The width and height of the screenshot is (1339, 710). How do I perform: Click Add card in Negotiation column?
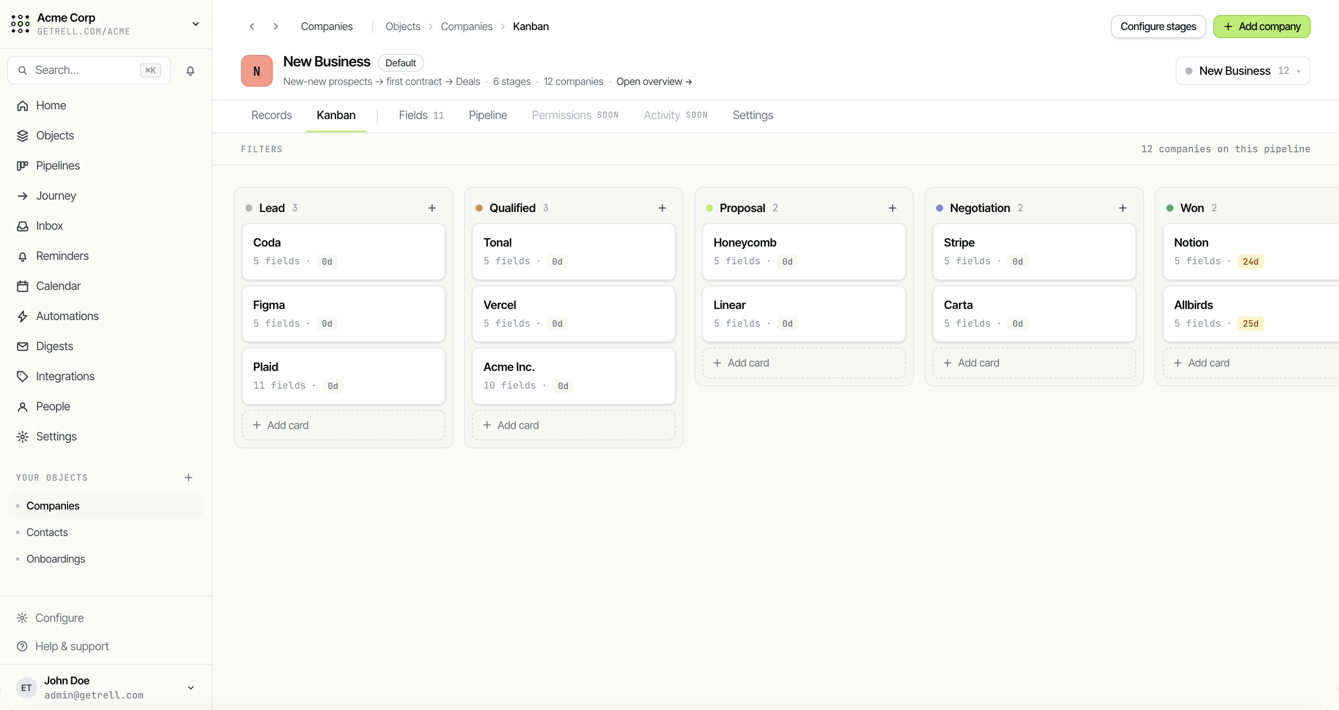[1034, 363]
